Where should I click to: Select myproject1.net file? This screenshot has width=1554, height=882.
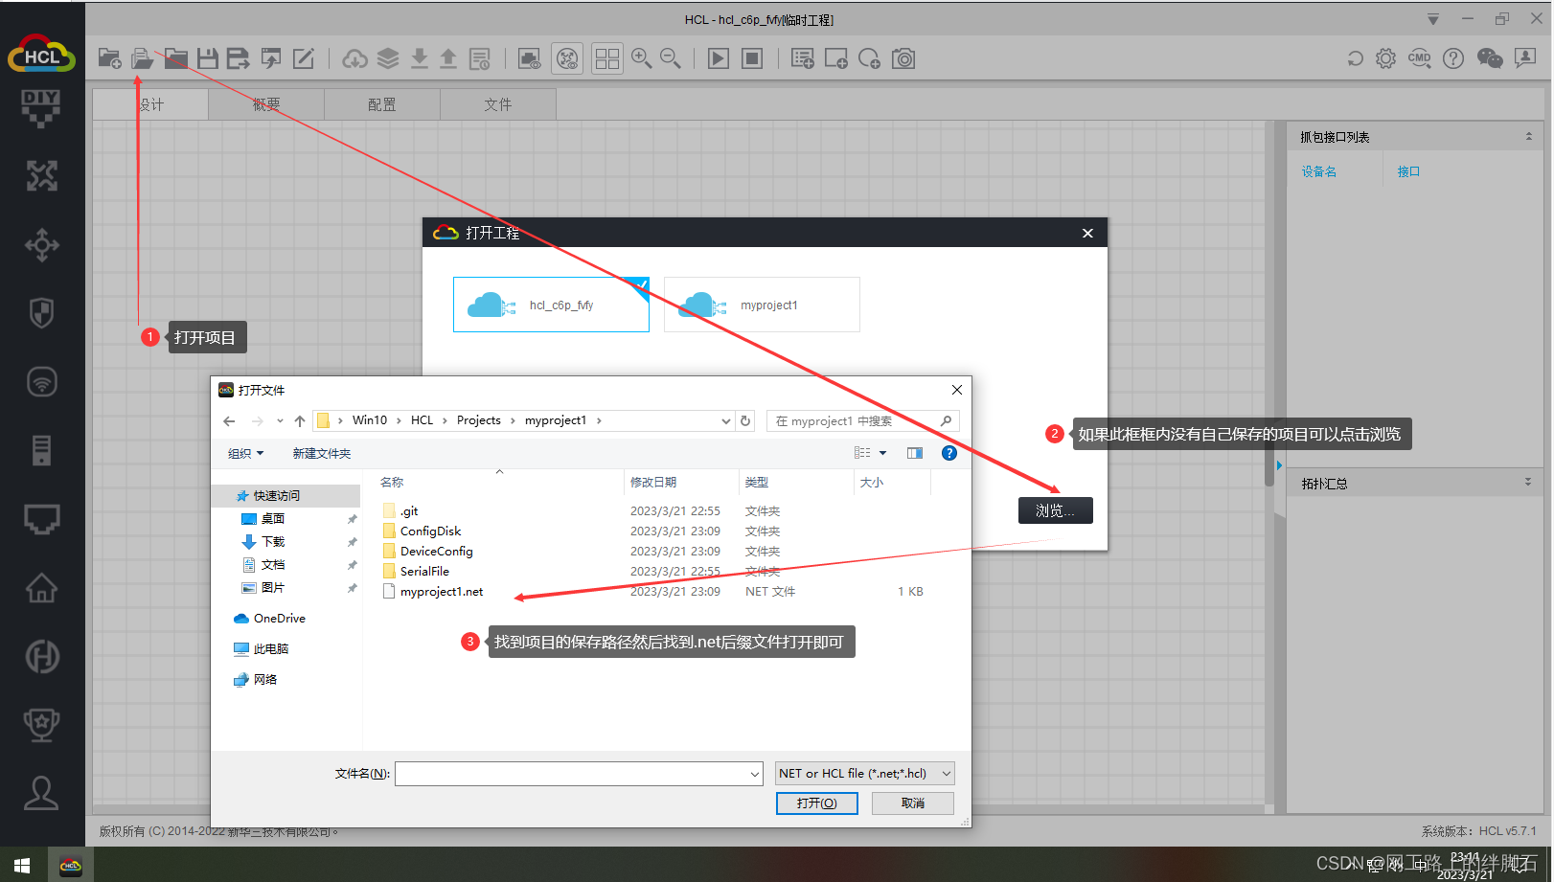[x=441, y=592]
